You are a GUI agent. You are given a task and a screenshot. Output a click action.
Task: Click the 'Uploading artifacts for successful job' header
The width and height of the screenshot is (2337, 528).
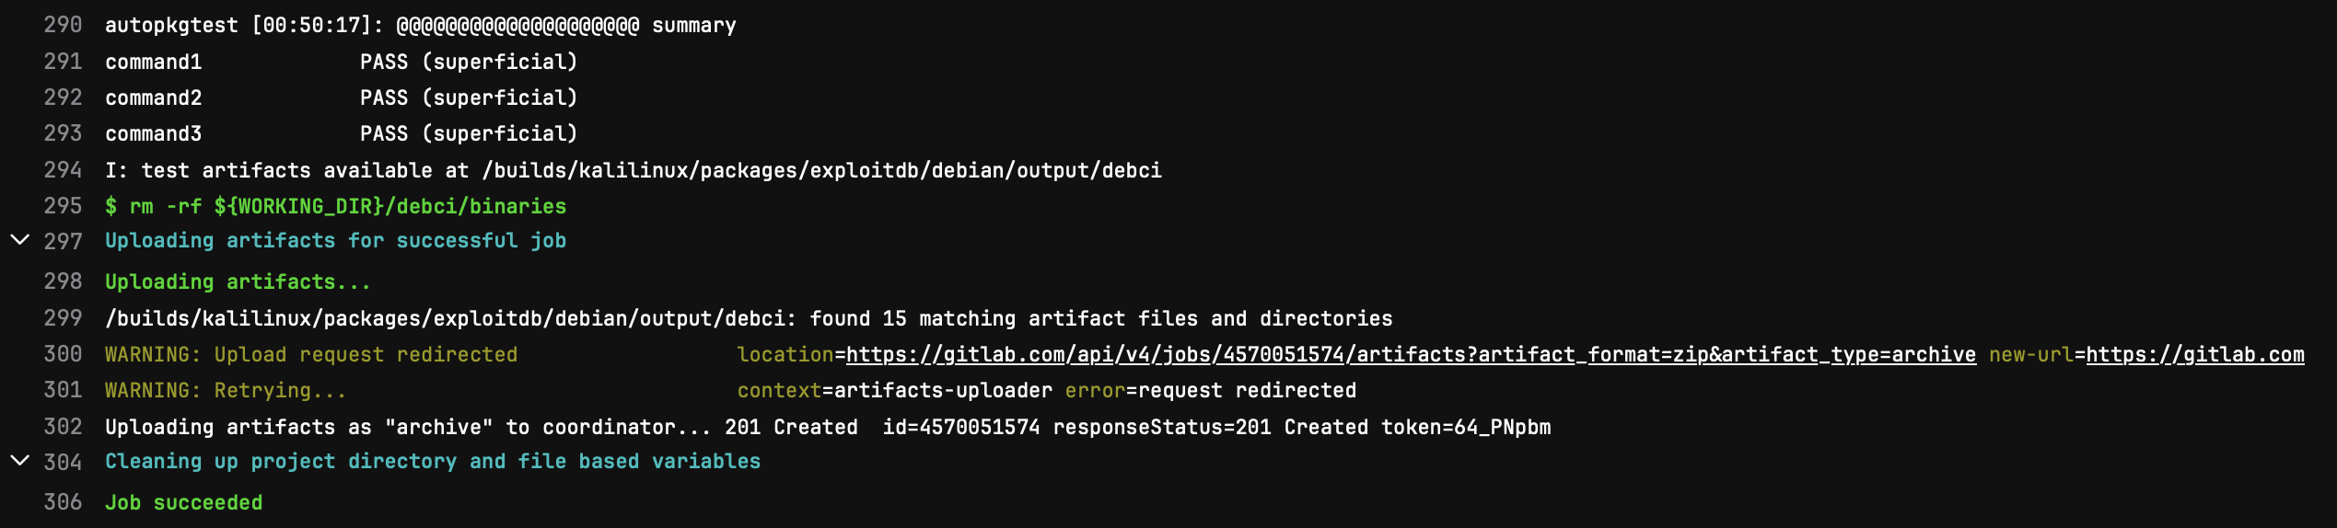coord(335,241)
